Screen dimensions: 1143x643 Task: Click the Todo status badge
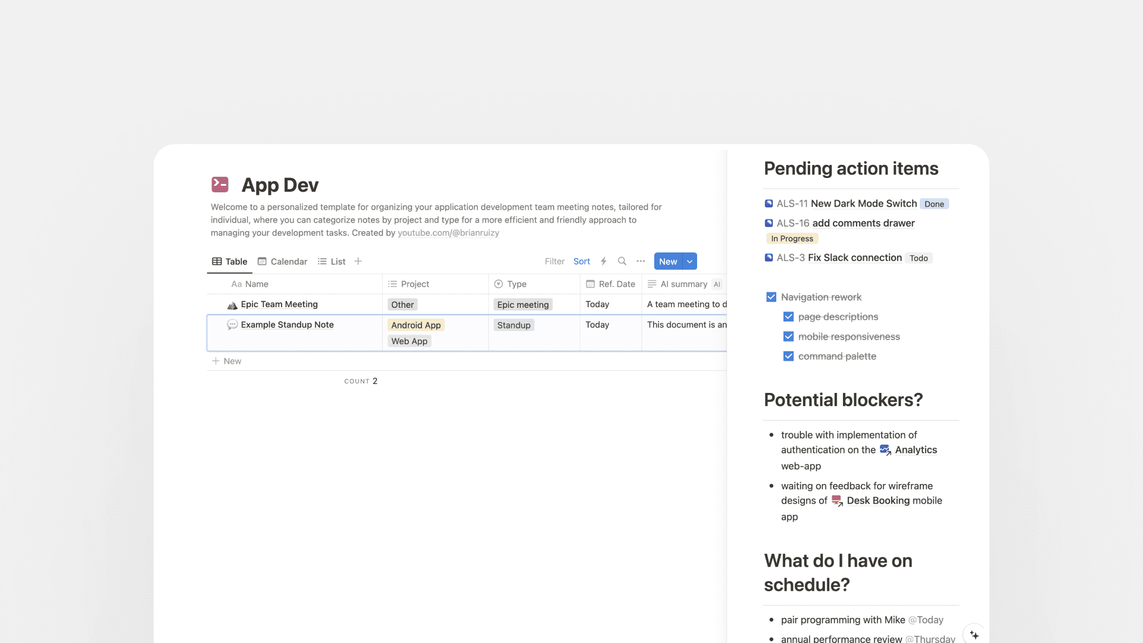click(919, 258)
